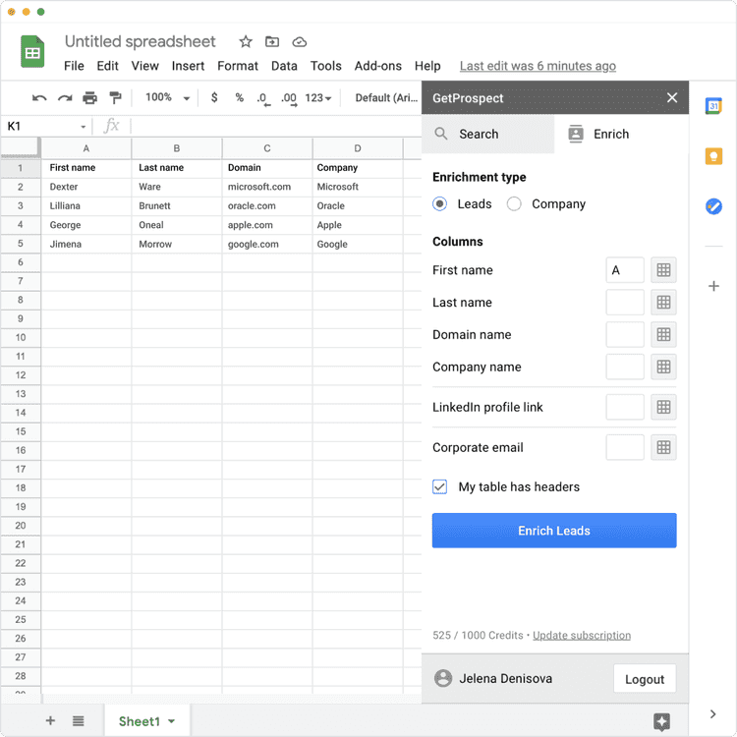Close the GetProspect sidebar
This screenshot has width=737, height=737.
(672, 97)
